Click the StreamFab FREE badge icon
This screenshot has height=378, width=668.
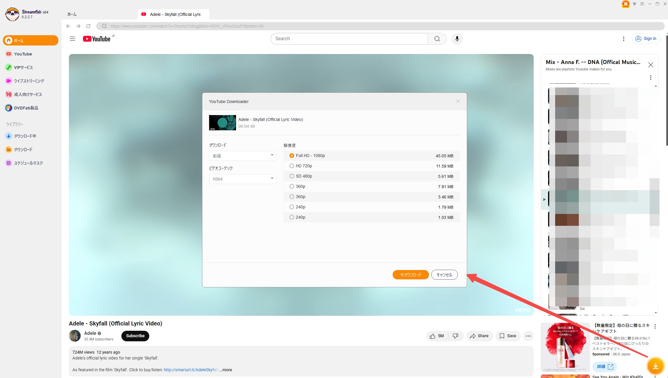(625, 4)
